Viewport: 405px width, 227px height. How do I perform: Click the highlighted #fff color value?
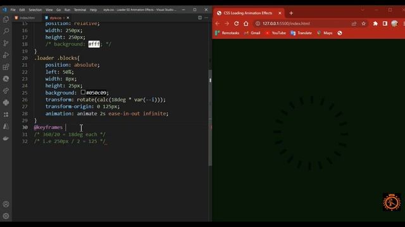[94, 44]
